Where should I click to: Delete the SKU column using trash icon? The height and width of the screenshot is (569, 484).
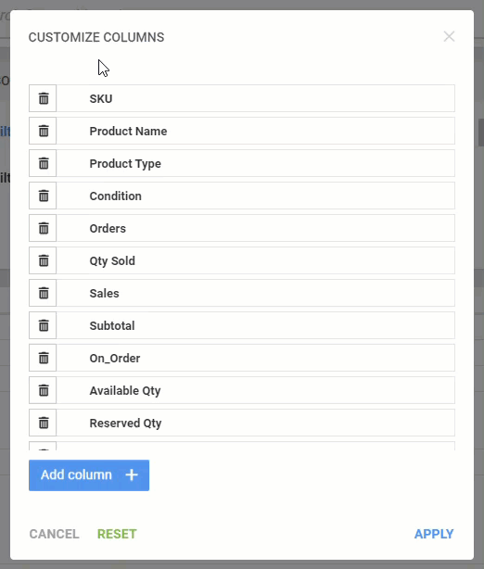click(x=43, y=98)
